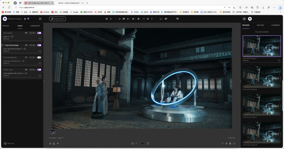Click the histogram icon at bottom left
The width and height of the screenshot is (284, 149).
50,144
